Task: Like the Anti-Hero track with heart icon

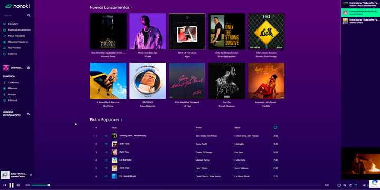Action: tap(106, 144)
